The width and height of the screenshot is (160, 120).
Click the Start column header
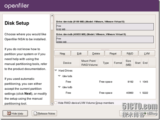(138, 63)
